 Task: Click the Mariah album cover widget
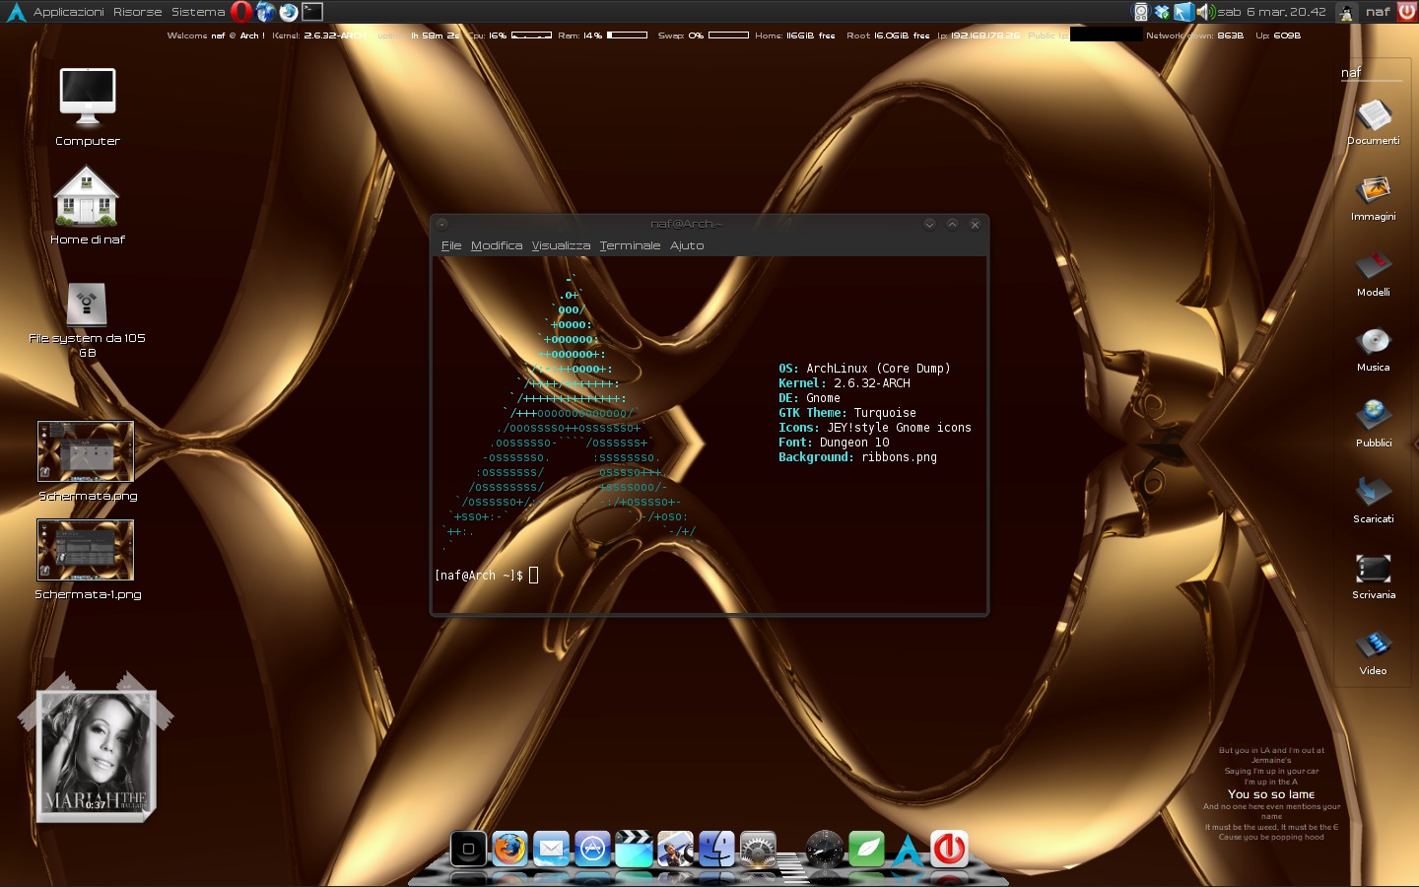pyautogui.click(x=96, y=755)
